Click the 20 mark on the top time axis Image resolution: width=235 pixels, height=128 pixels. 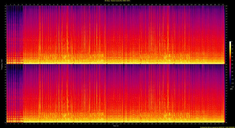click(22, 4)
